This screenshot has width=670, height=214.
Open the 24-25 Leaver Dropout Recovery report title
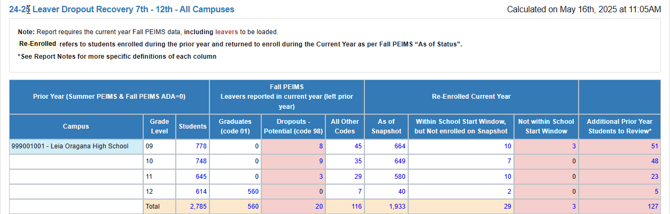point(122,10)
